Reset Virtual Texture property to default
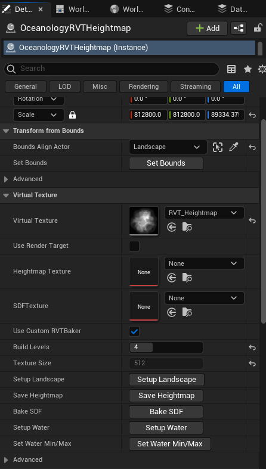 252,220
